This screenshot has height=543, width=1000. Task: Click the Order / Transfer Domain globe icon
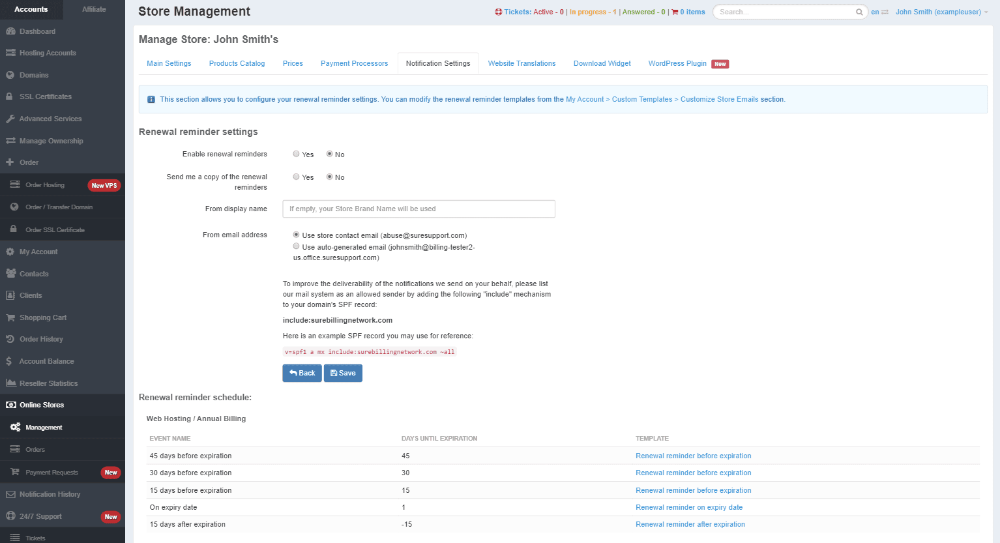(x=14, y=207)
